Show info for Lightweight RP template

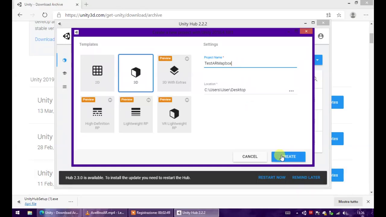pos(148,100)
